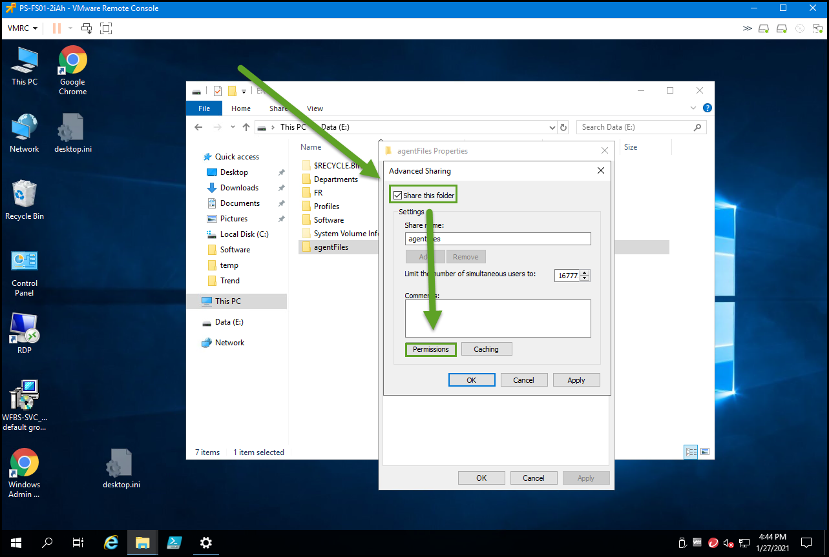Select Local Disk (C:) in navigation pane
Image resolution: width=829 pixels, height=557 pixels.
(244, 234)
